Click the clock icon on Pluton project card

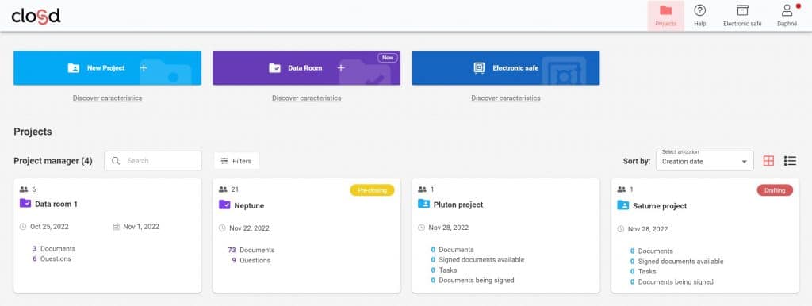422,228
